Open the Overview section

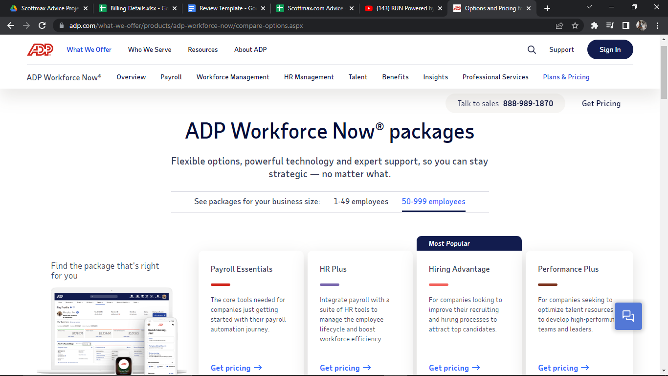(x=131, y=77)
